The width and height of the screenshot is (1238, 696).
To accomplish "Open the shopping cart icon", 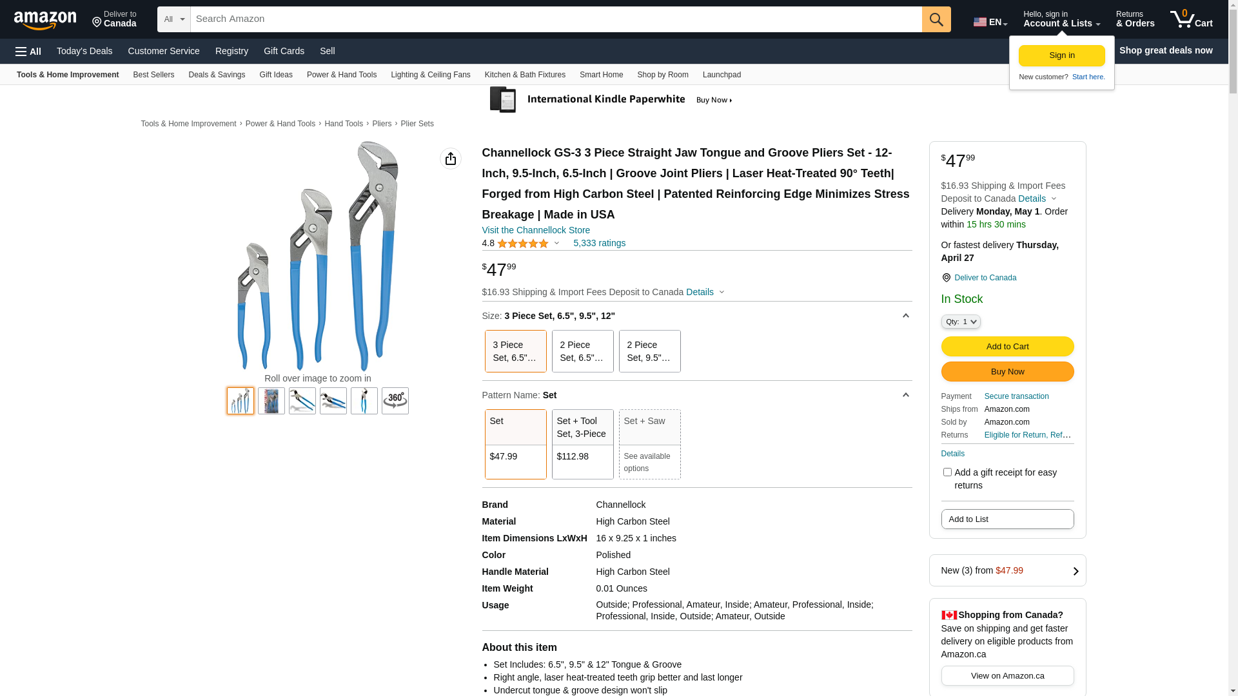I will click(x=1191, y=19).
